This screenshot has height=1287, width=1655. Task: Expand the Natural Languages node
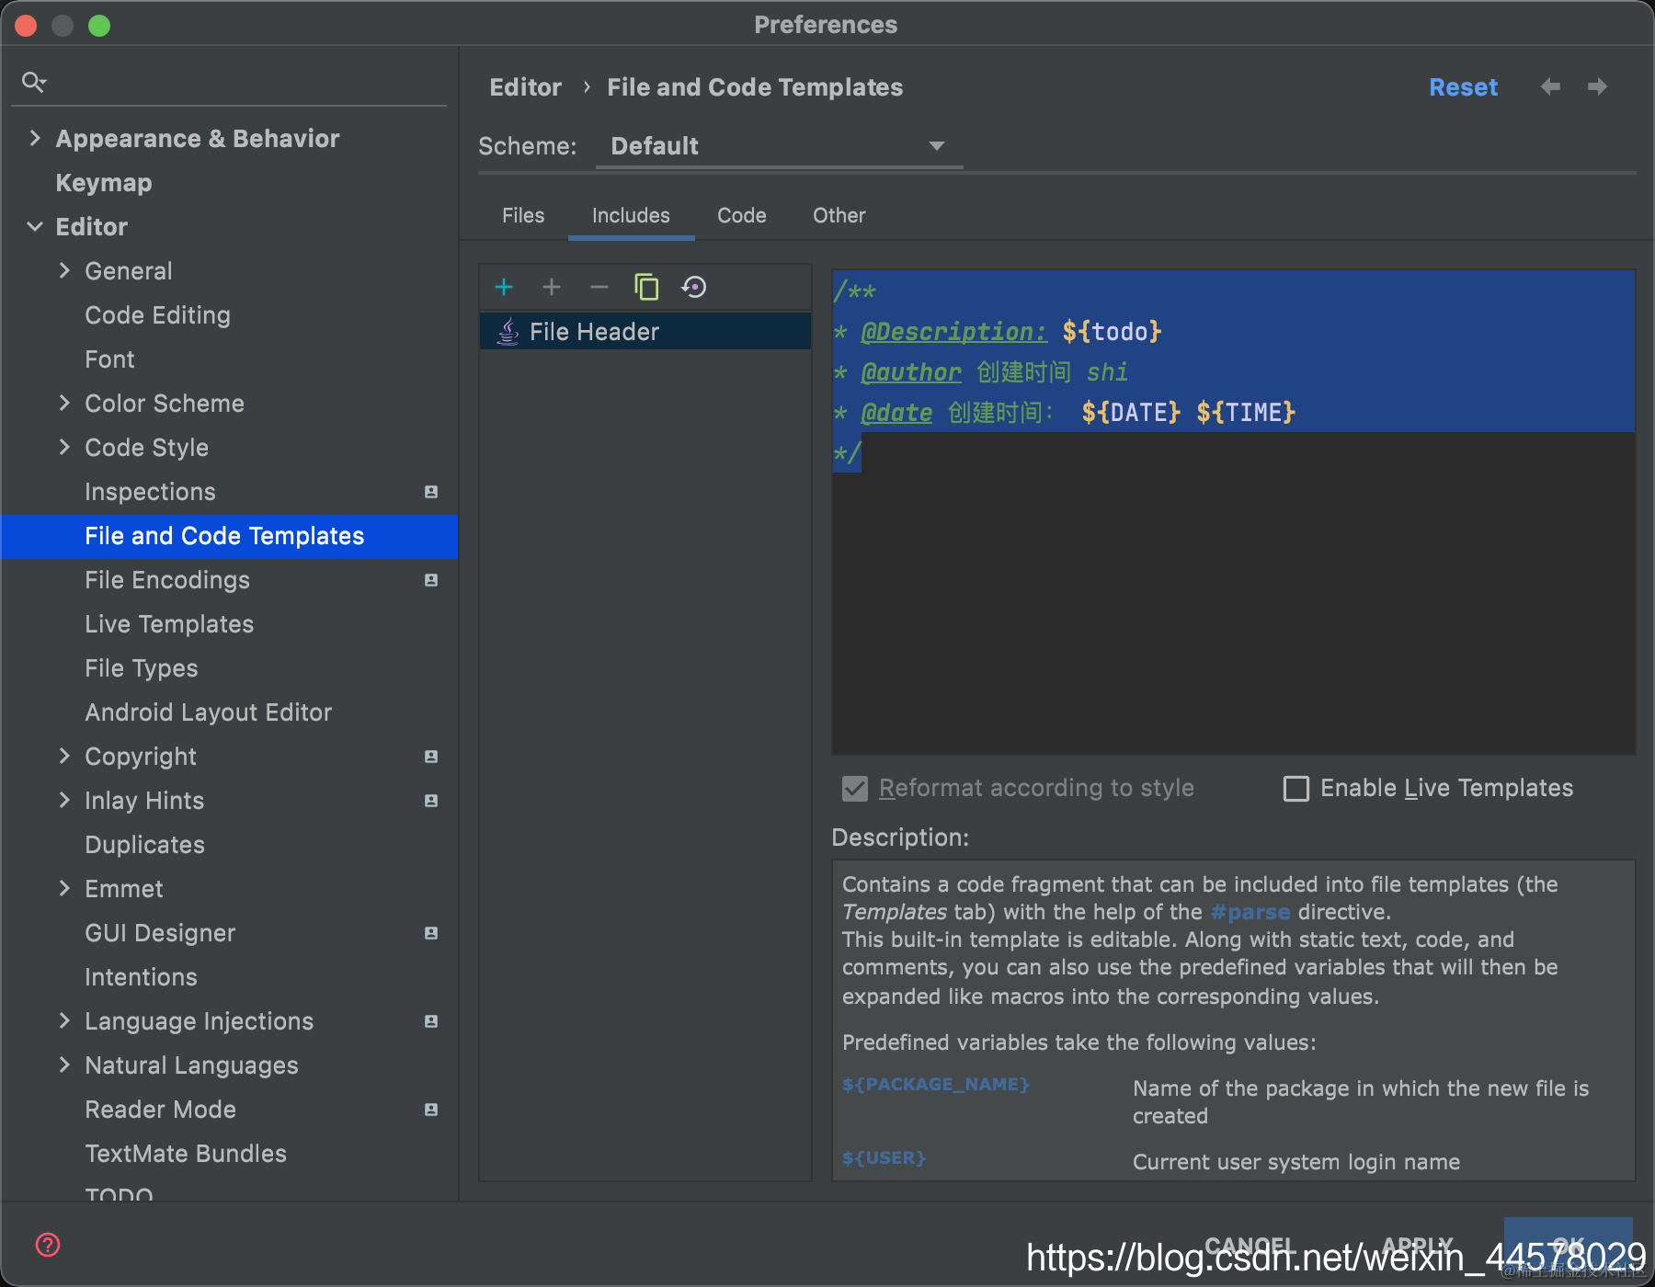pos(64,1065)
